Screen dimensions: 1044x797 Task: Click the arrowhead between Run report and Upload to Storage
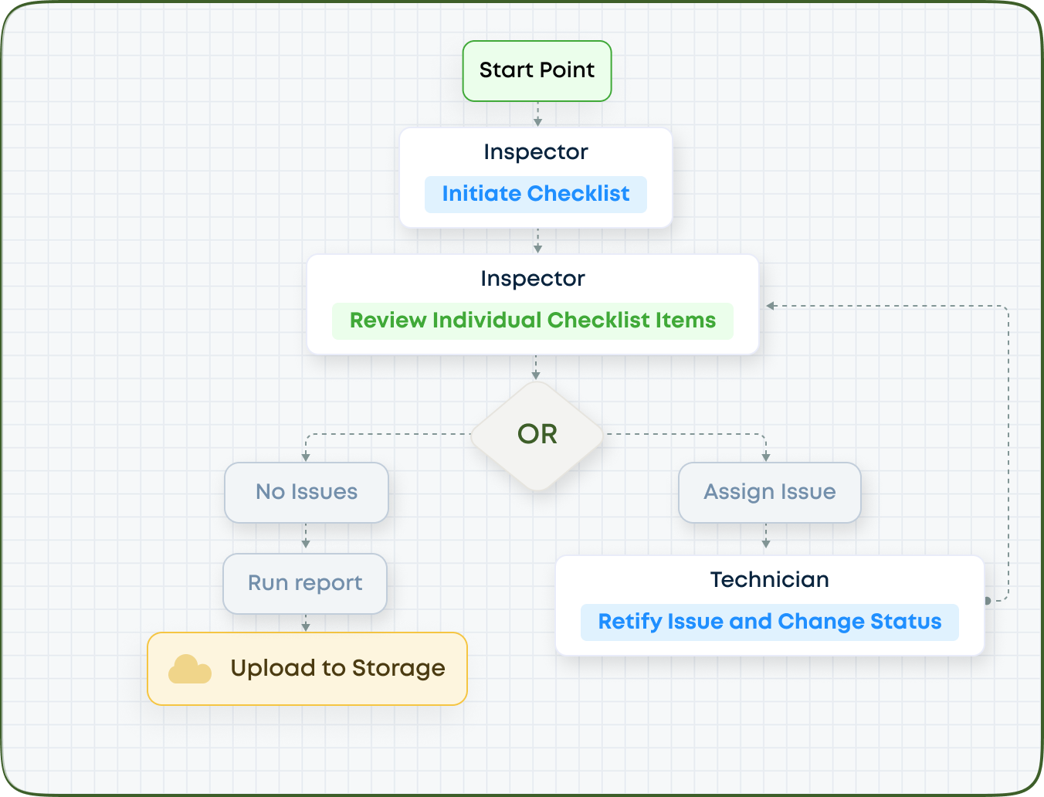point(306,627)
